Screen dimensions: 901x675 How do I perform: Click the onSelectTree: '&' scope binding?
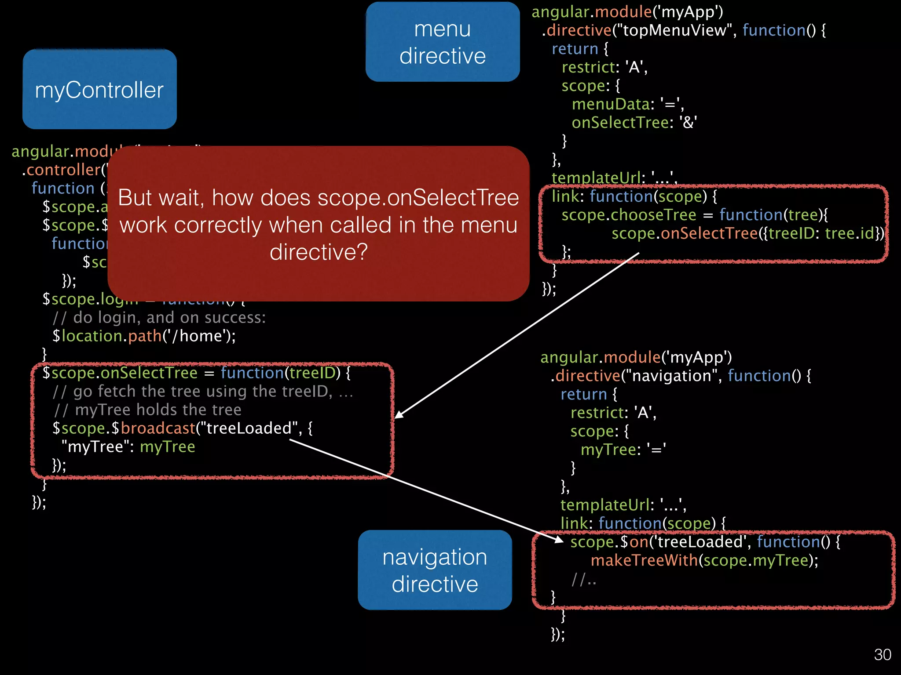(x=634, y=123)
